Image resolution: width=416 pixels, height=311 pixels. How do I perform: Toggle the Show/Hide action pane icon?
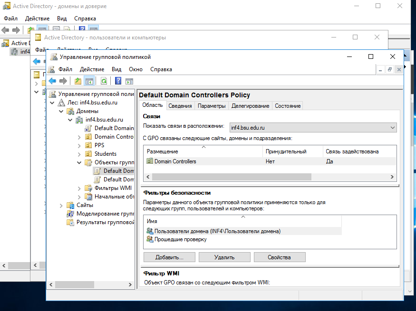129,81
